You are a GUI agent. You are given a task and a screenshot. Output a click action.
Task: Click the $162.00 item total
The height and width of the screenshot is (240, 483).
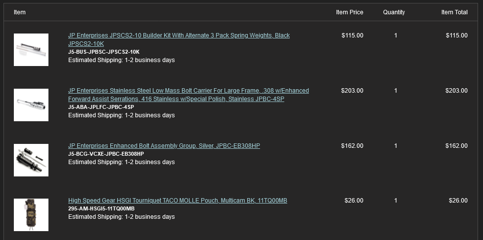[456, 146]
